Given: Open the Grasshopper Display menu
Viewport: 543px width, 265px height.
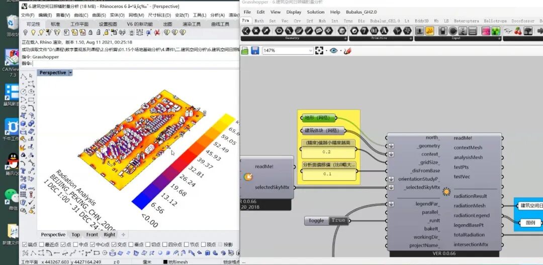Looking at the screenshot, I should (x=294, y=12).
